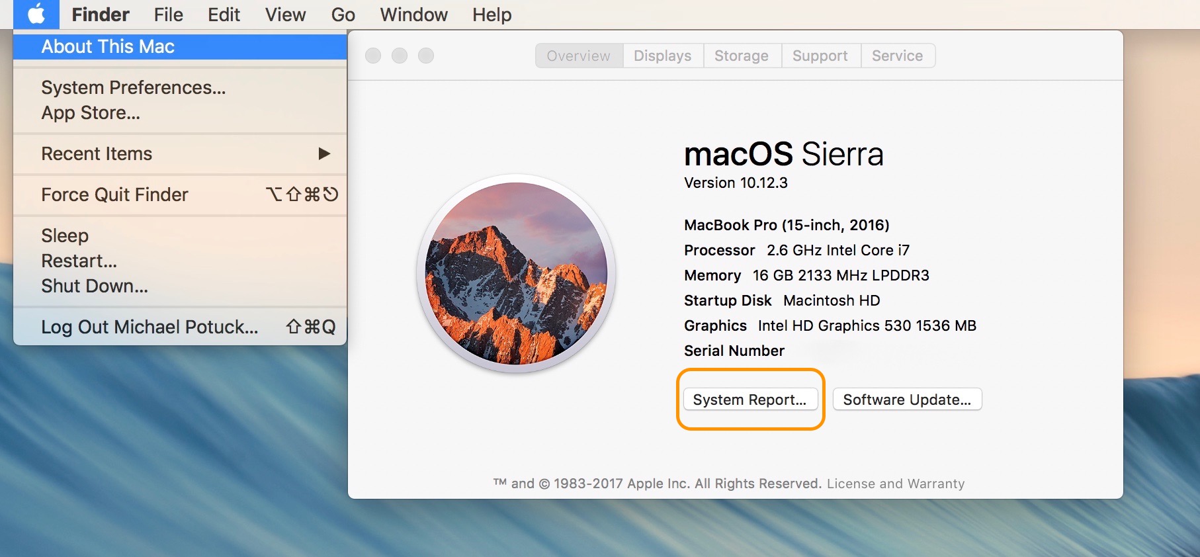Switch to the Overview tab
The image size is (1200, 557).
pos(579,56)
